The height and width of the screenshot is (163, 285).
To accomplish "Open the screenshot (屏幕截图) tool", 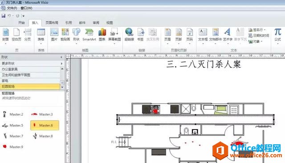I will (x=114, y=36).
